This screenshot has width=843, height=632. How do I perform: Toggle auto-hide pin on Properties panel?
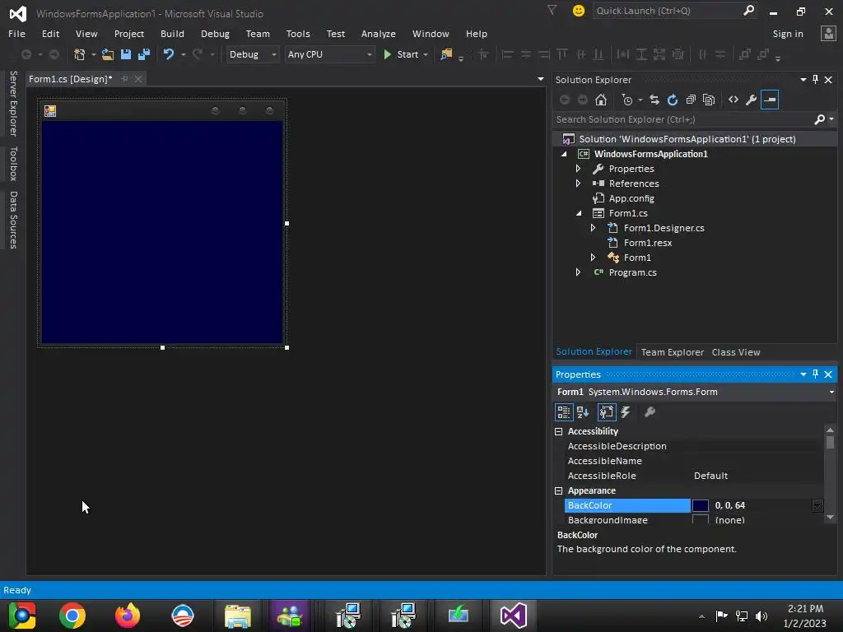point(816,374)
